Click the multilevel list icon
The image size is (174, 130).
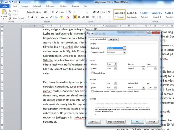(x=87, y=12)
